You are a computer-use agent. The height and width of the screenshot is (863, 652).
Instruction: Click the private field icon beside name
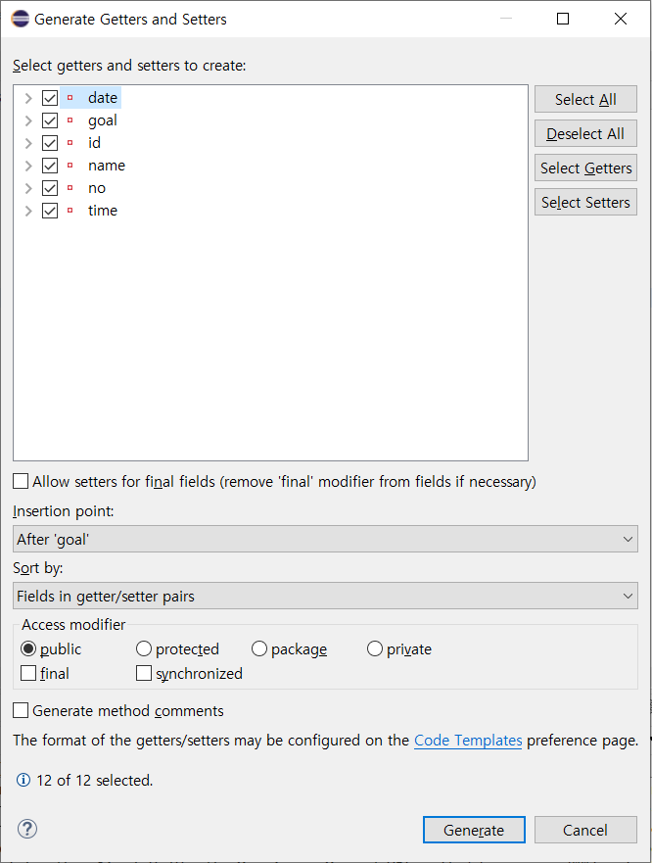[70, 166]
